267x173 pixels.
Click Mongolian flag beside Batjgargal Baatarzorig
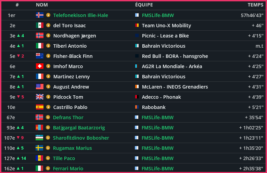click(x=39, y=128)
